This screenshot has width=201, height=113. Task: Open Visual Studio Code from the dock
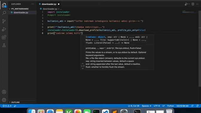pos(106,111)
